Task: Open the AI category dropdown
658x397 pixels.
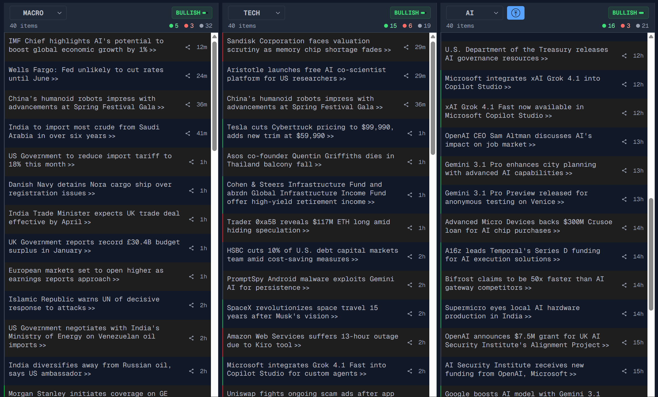Action: (474, 13)
